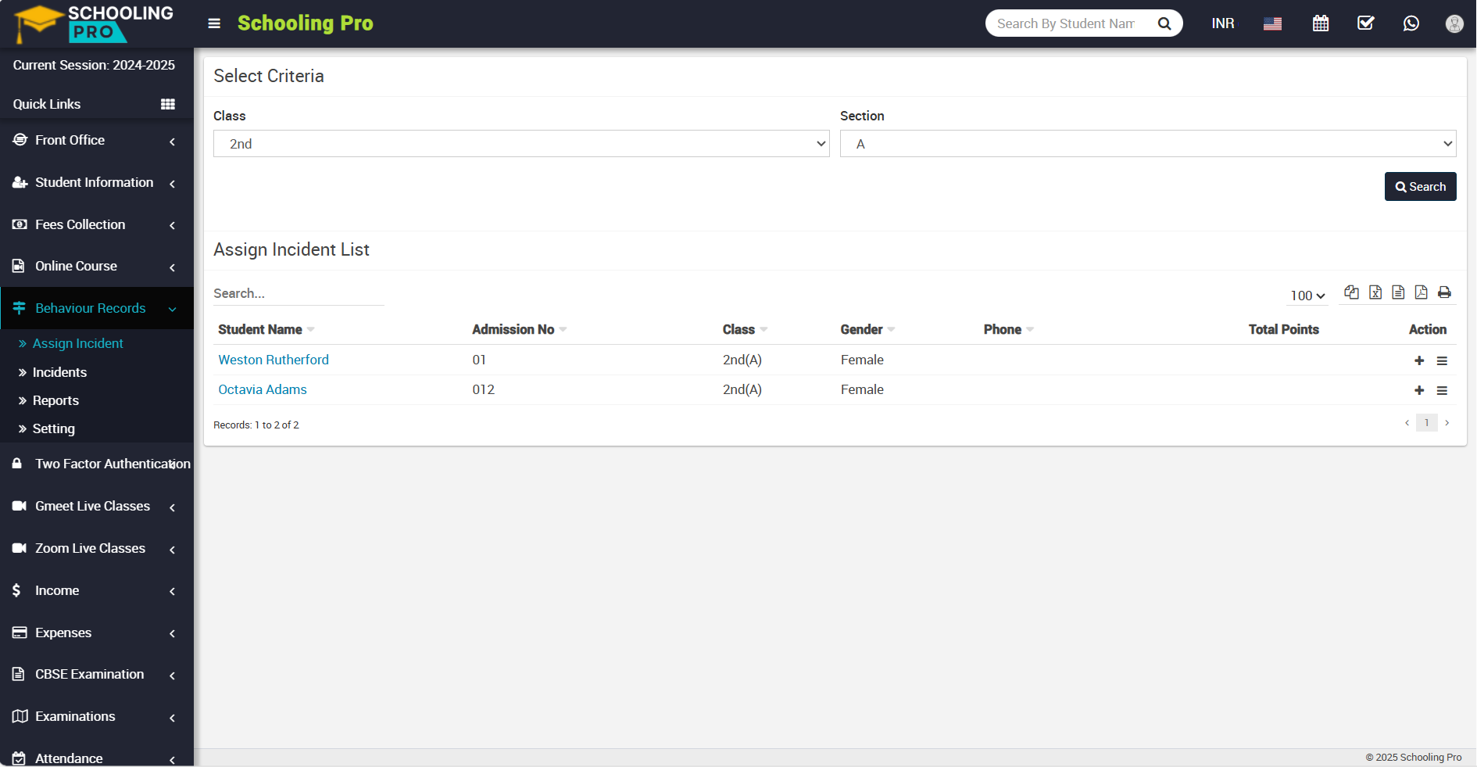The width and height of the screenshot is (1477, 767).
Task: Open the user profile avatar
Action: pos(1454,23)
